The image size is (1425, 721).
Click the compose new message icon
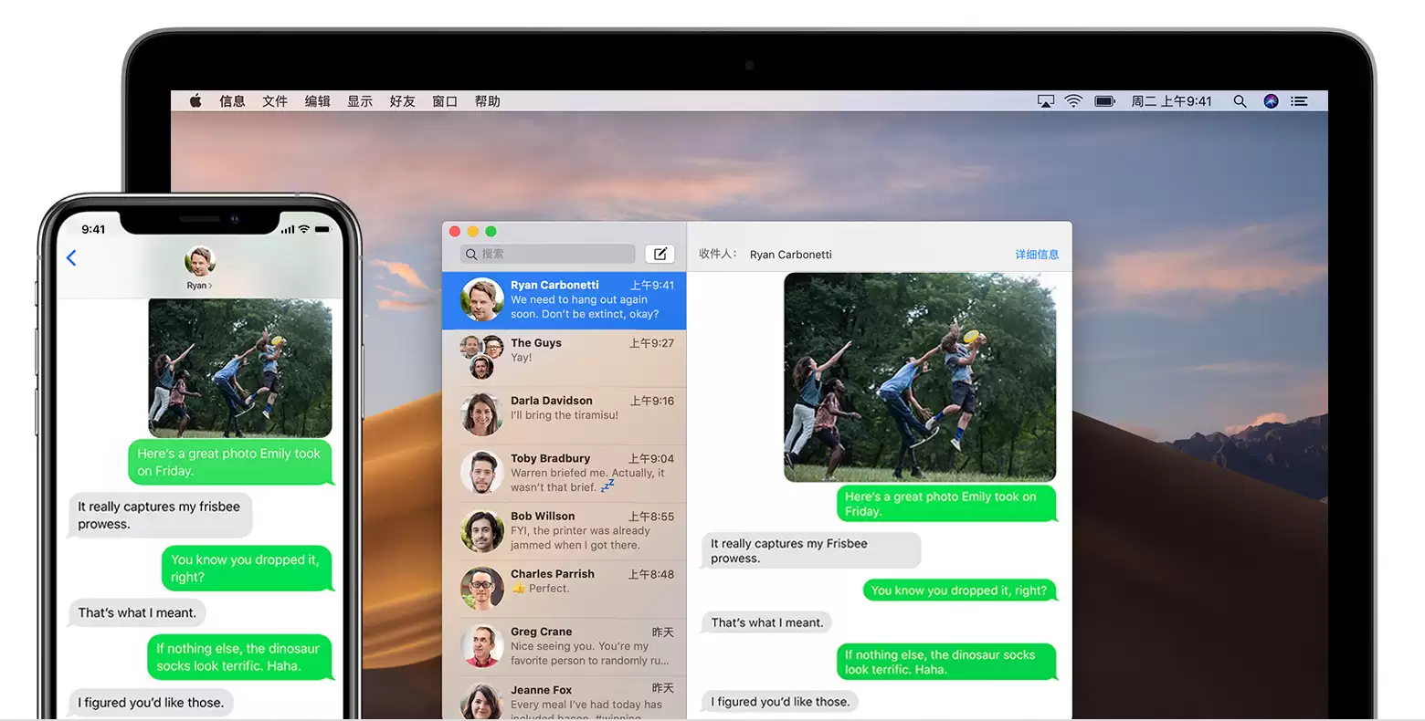pyautogui.click(x=660, y=254)
